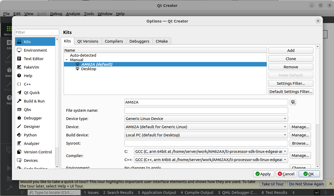Switch to the Qt Versions tab
Image resolution: width=334 pixels, height=196 pixels.
(x=88, y=41)
